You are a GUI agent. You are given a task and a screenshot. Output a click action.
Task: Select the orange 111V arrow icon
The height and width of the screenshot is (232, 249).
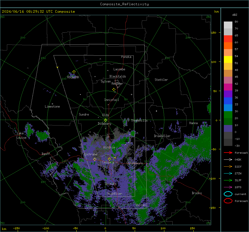pos(228,166)
